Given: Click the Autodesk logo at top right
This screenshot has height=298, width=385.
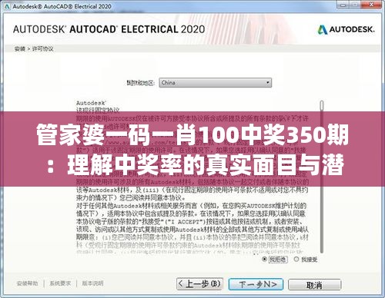Looking at the screenshot, I should point(346,29).
